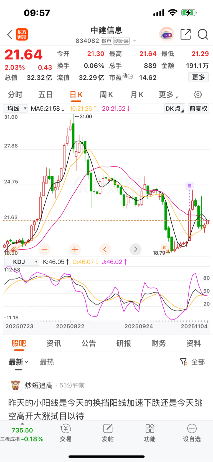Select the 月K tab
Image resolution: width=213 pixels, height=462 pixels.
[137, 95]
